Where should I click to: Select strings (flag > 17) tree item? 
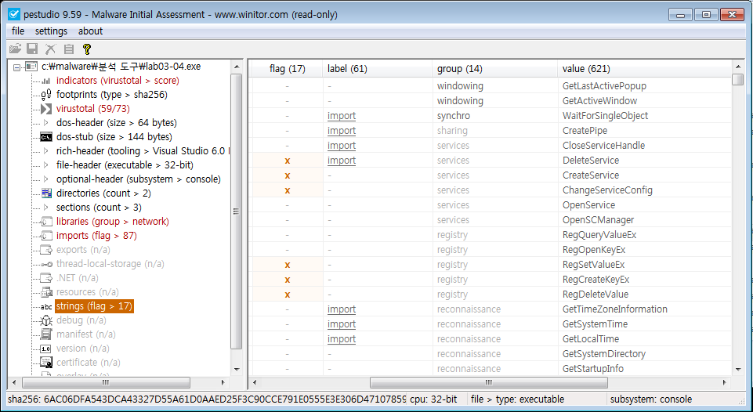point(94,306)
